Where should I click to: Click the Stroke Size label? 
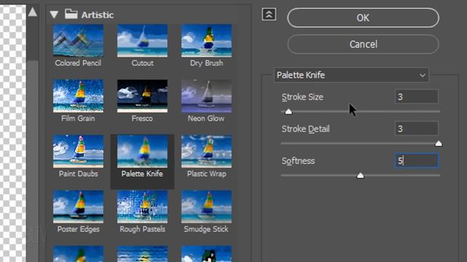[302, 97]
